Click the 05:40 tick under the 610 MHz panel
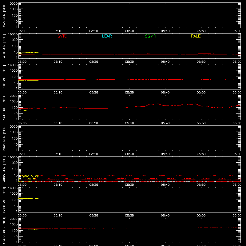Screen dimensions: 246x246 pyautogui.click(x=165, y=93)
